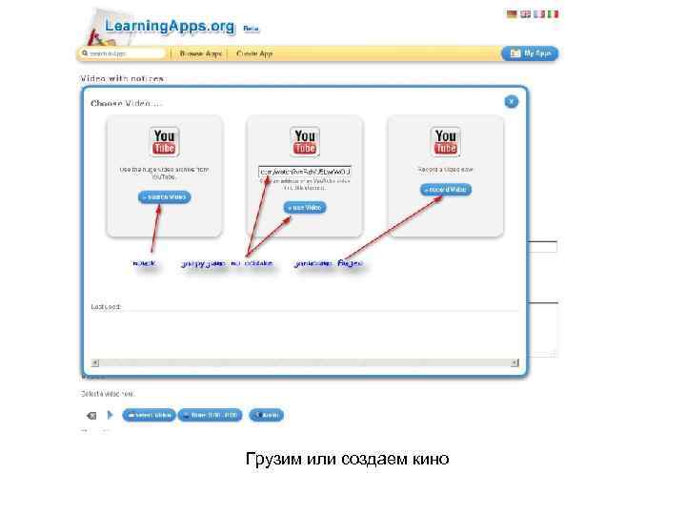Click the select video button below the dialog
686x515 pixels.
150,415
